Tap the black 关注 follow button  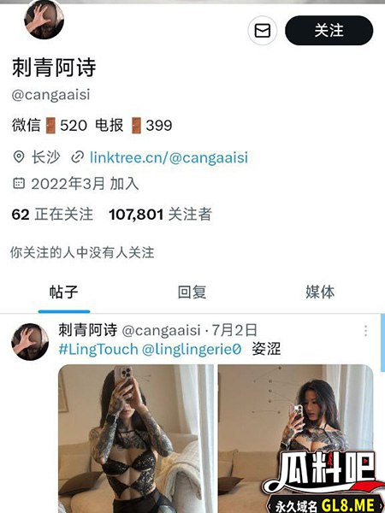[329, 31]
